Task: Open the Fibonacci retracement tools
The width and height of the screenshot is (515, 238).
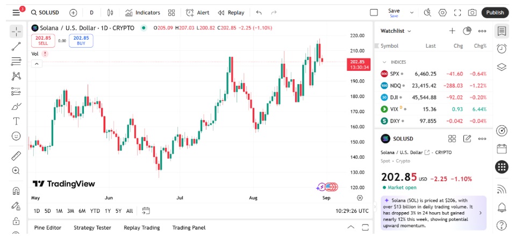Action: point(16,61)
